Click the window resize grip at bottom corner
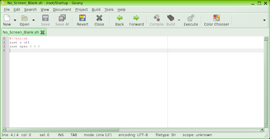Screen dimensions: 270x139 click(x=266, y=135)
